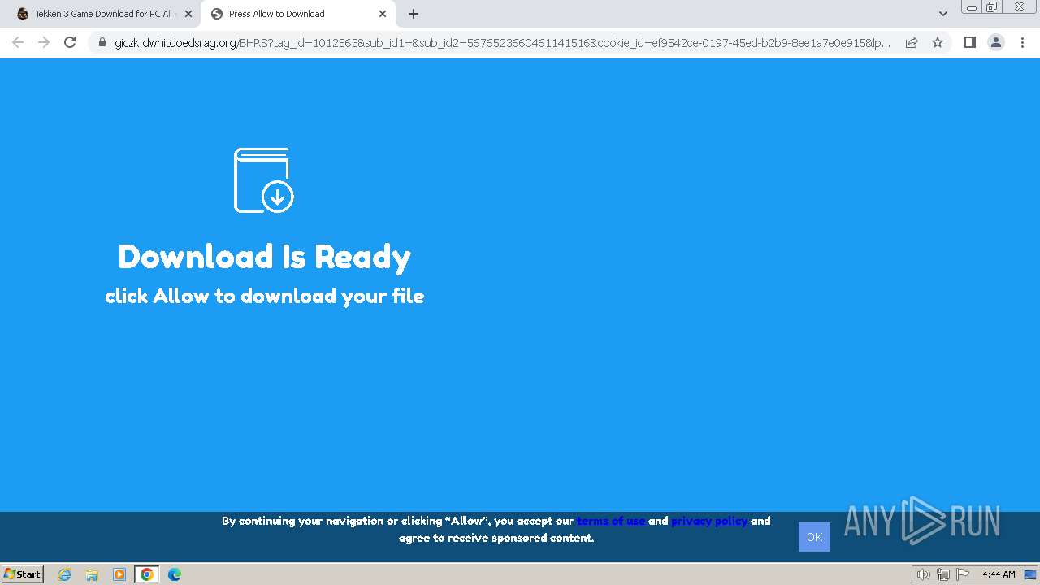This screenshot has width=1040, height=585.
Task: Reload the current page
Action: click(x=70, y=42)
